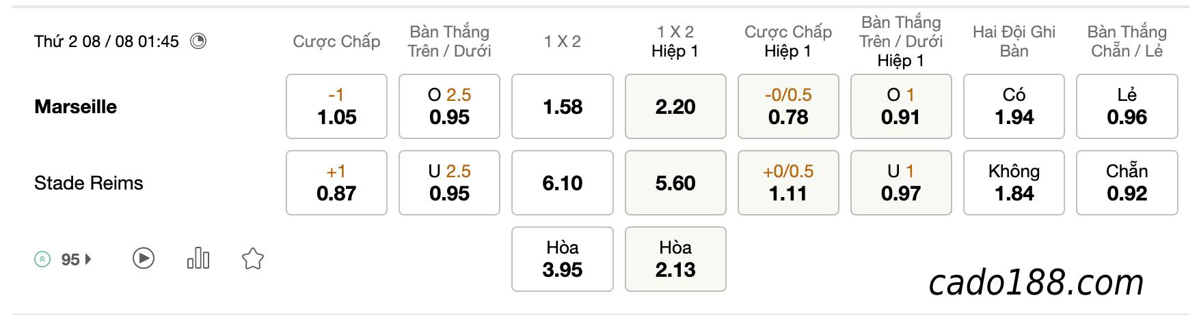This screenshot has width=1199, height=315.
Task: Add match to favorites with star icon
Action: pyautogui.click(x=253, y=258)
